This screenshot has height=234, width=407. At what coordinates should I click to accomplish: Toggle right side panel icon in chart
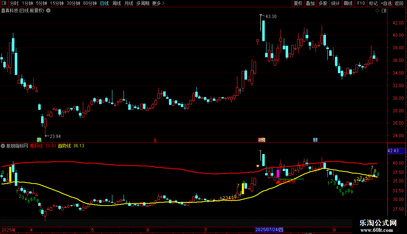pos(384,11)
